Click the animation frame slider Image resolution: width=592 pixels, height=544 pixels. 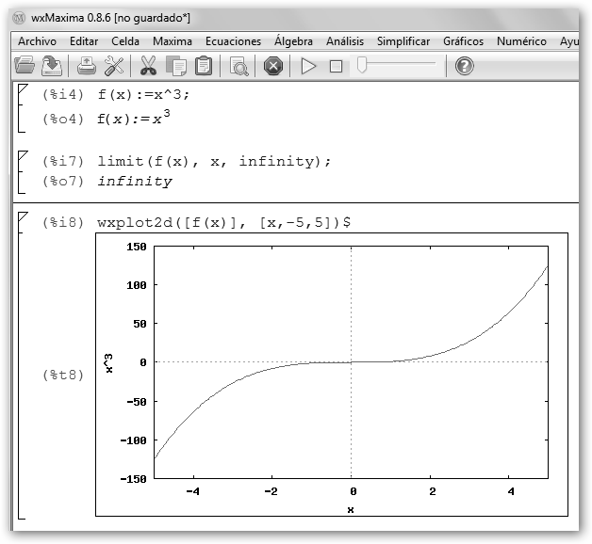396,65
